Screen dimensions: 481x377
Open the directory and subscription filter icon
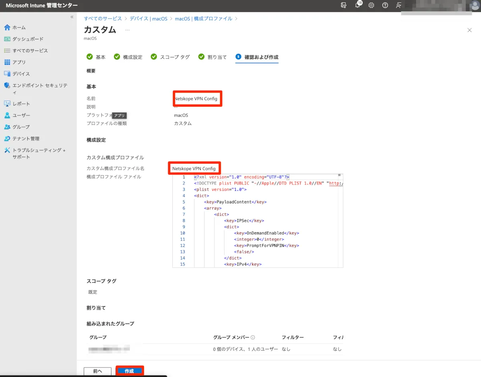click(344, 5)
